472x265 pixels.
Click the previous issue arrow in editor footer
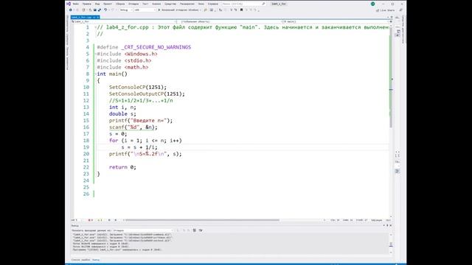click(x=109, y=220)
